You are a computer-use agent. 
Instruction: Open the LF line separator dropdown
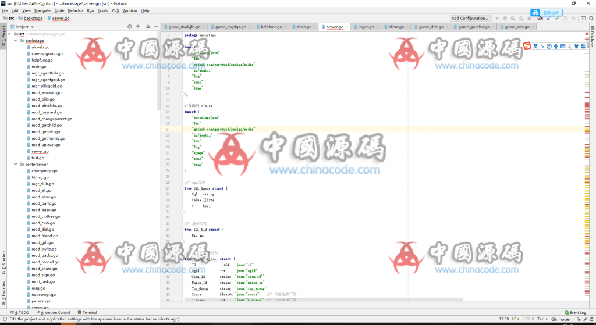click(516, 319)
